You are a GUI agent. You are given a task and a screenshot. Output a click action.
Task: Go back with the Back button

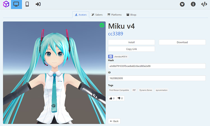[x=114, y=121]
